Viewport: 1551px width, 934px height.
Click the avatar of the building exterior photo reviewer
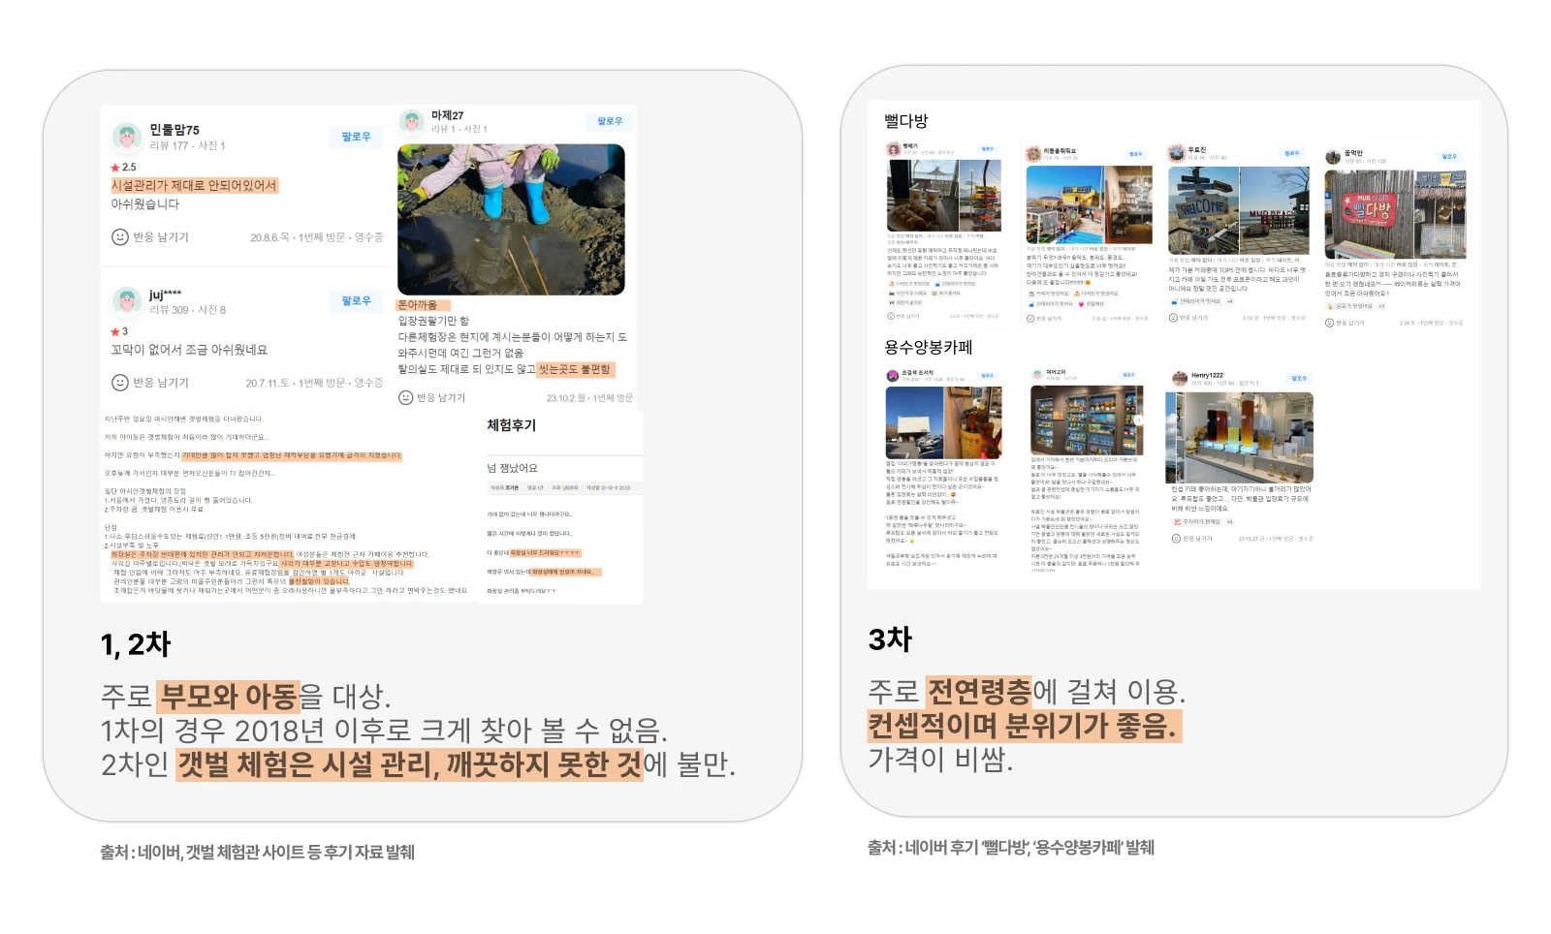point(893,376)
